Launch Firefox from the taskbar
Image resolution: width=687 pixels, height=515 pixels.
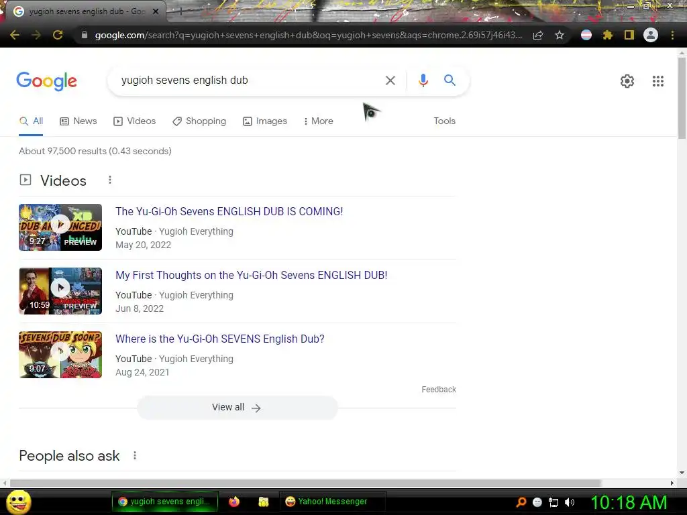[234, 502]
